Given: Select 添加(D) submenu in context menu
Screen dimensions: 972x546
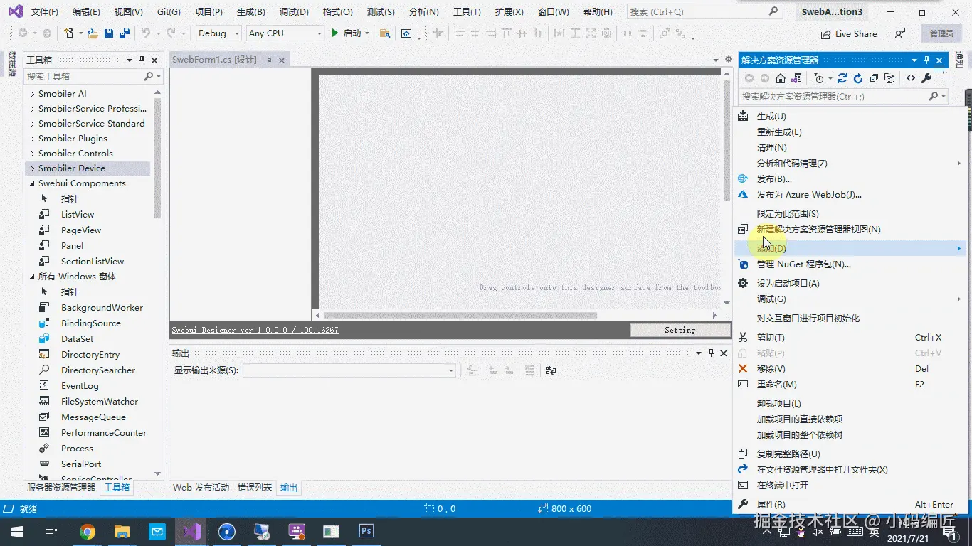Looking at the screenshot, I should pos(850,249).
